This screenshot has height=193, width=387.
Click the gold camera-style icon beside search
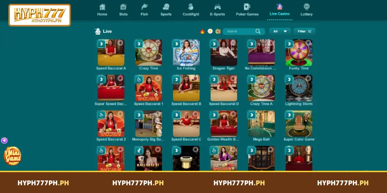[218, 31]
